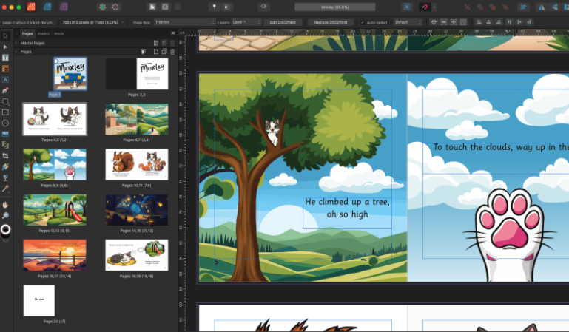
Task: Activate the Zoom tool magnifier
Action: [5, 215]
